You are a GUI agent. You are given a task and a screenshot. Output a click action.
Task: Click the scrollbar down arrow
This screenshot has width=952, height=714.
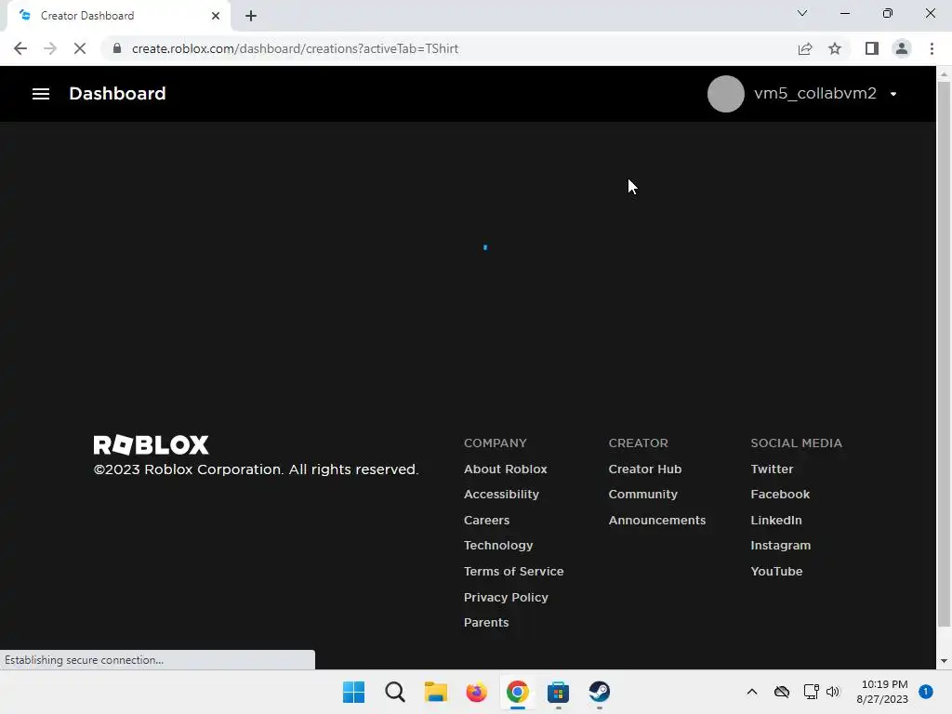pos(944,661)
